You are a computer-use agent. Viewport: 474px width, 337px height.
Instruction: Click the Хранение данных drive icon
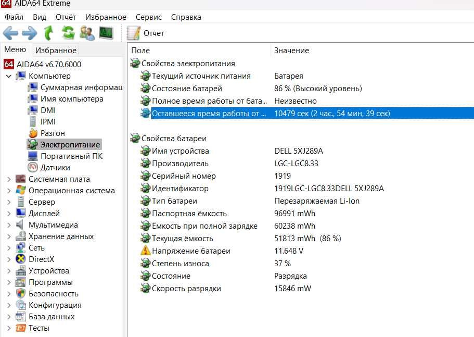21,236
